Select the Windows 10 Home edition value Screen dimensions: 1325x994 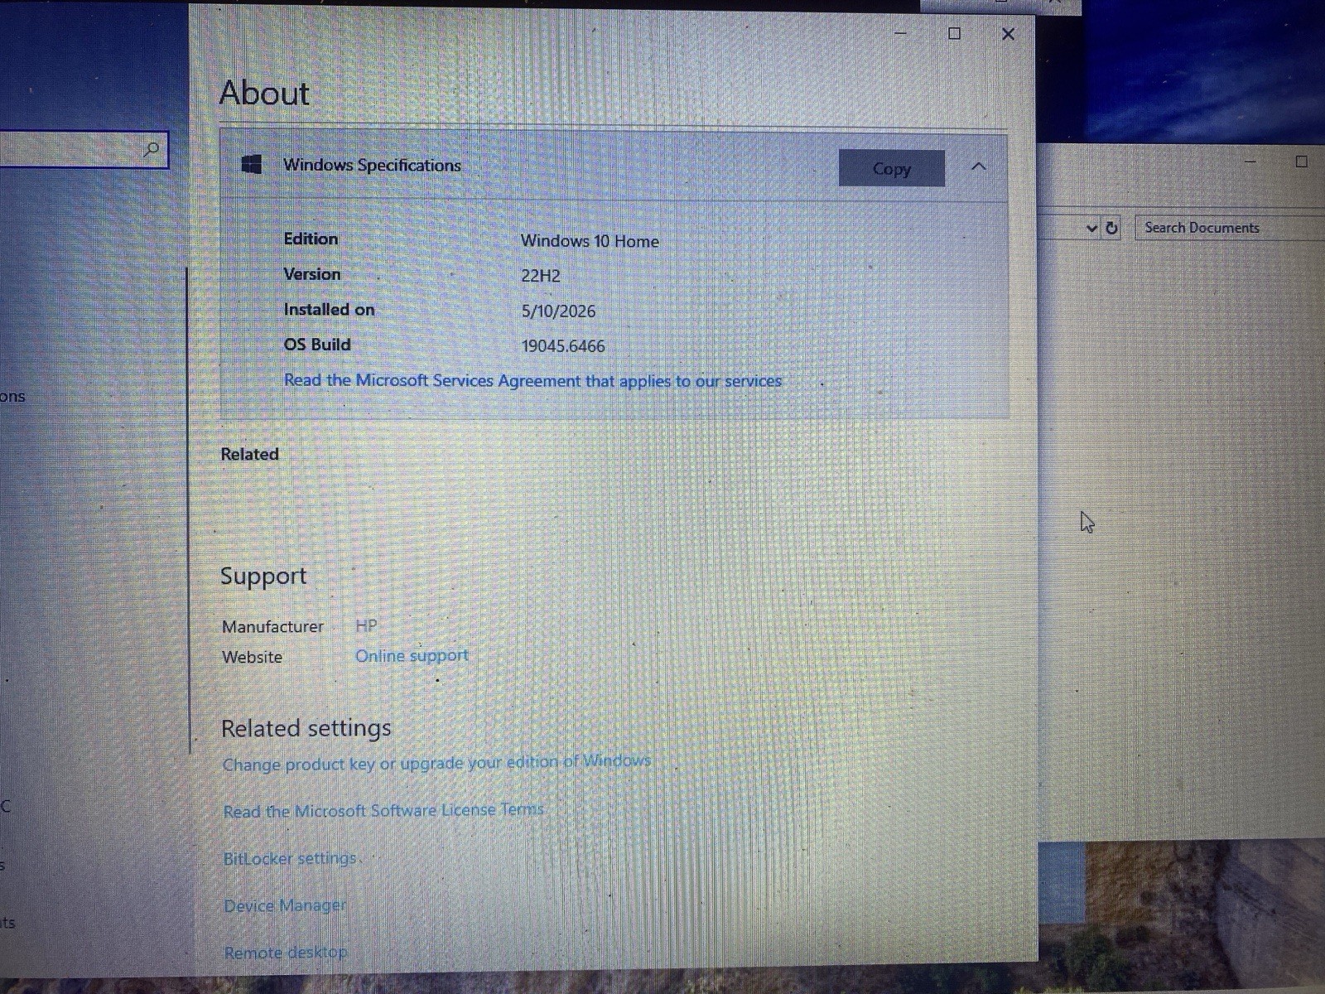tap(590, 241)
